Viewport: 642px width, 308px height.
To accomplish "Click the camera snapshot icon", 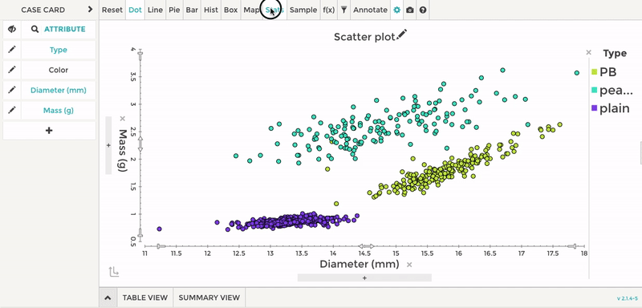I will tap(410, 10).
